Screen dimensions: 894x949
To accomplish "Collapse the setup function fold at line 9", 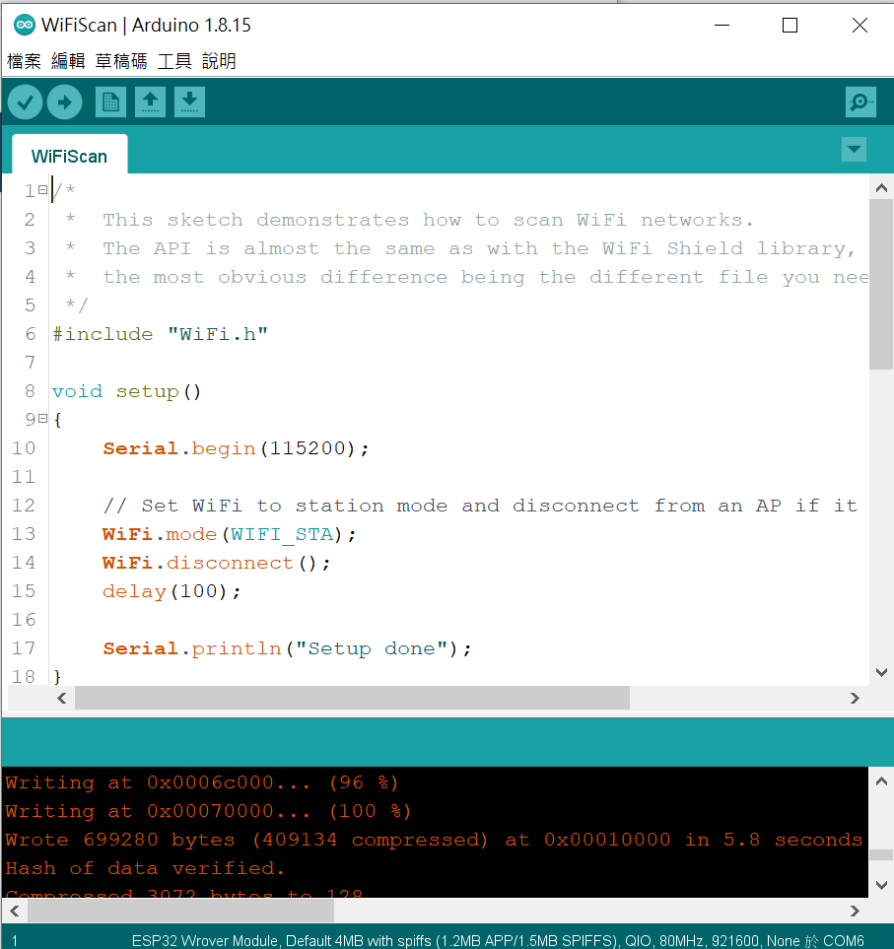I will [x=42, y=420].
